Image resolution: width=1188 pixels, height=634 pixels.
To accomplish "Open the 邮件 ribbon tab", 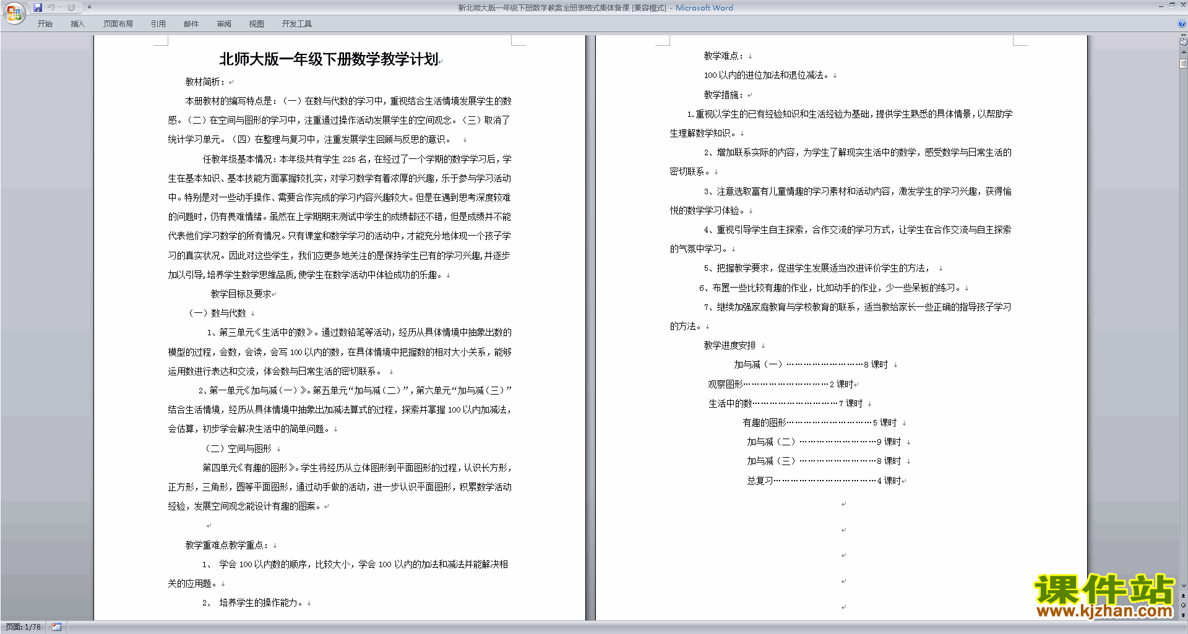I will point(191,24).
